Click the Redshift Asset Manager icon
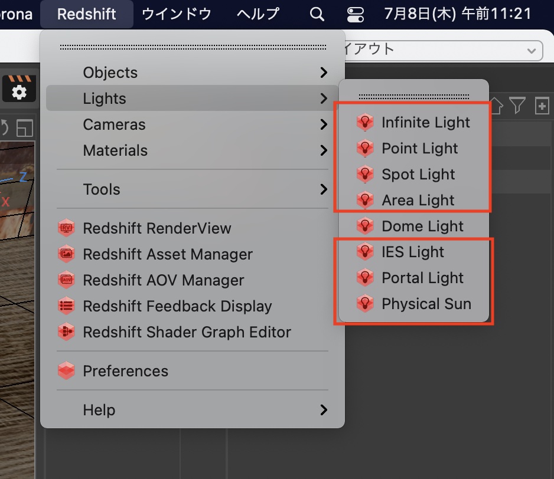This screenshot has height=479, width=554. pyautogui.click(x=67, y=254)
